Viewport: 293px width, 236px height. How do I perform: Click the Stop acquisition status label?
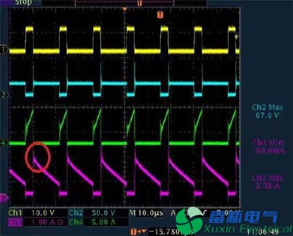point(23,3)
